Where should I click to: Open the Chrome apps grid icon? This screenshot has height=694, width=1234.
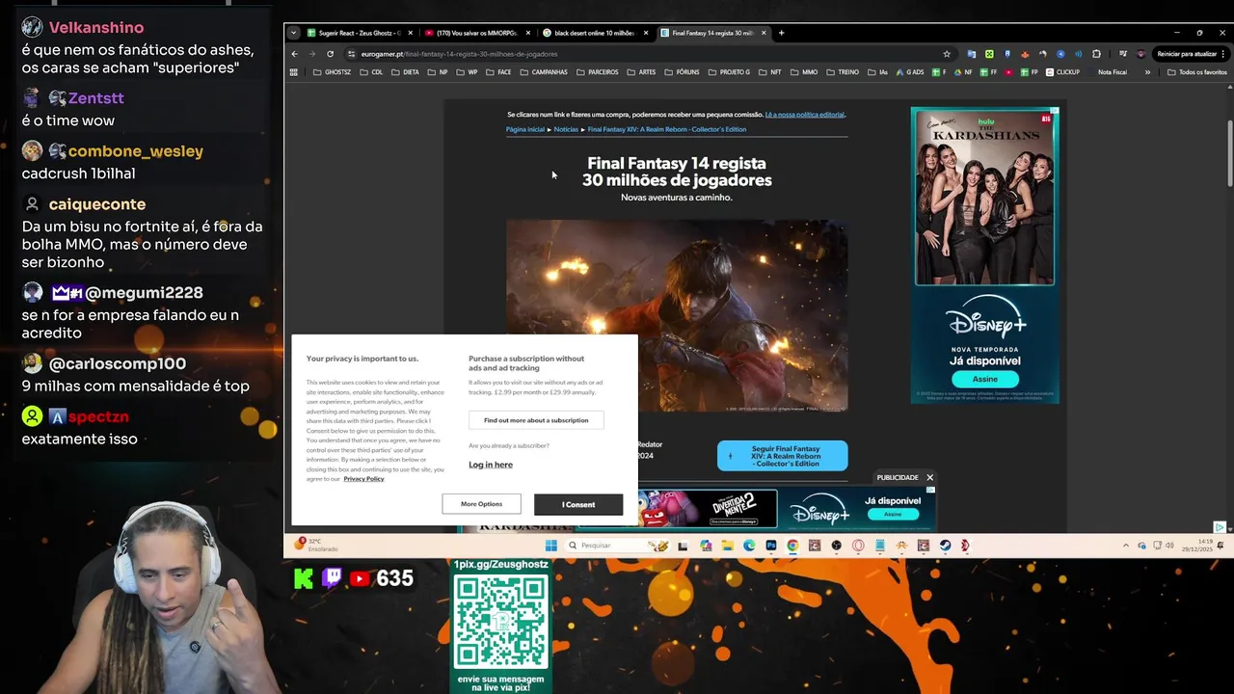(x=294, y=72)
